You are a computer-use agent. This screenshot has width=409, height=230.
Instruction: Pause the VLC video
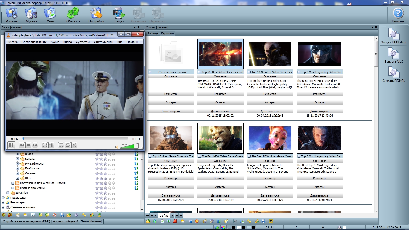click(x=11, y=145)
